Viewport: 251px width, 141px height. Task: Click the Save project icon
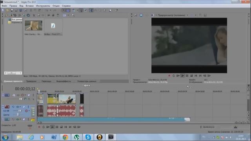pyautogui.click(x=12, y=10)
